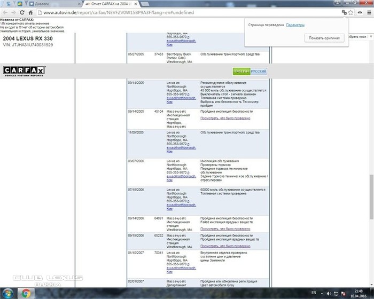Click the scrollbar down arrow

[371, 285]
